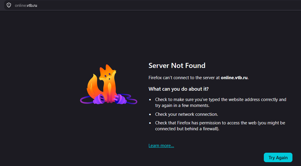Click the left purple unplugged plug
This screenshot has width=301, height=166.
click(x=99, y=99)
